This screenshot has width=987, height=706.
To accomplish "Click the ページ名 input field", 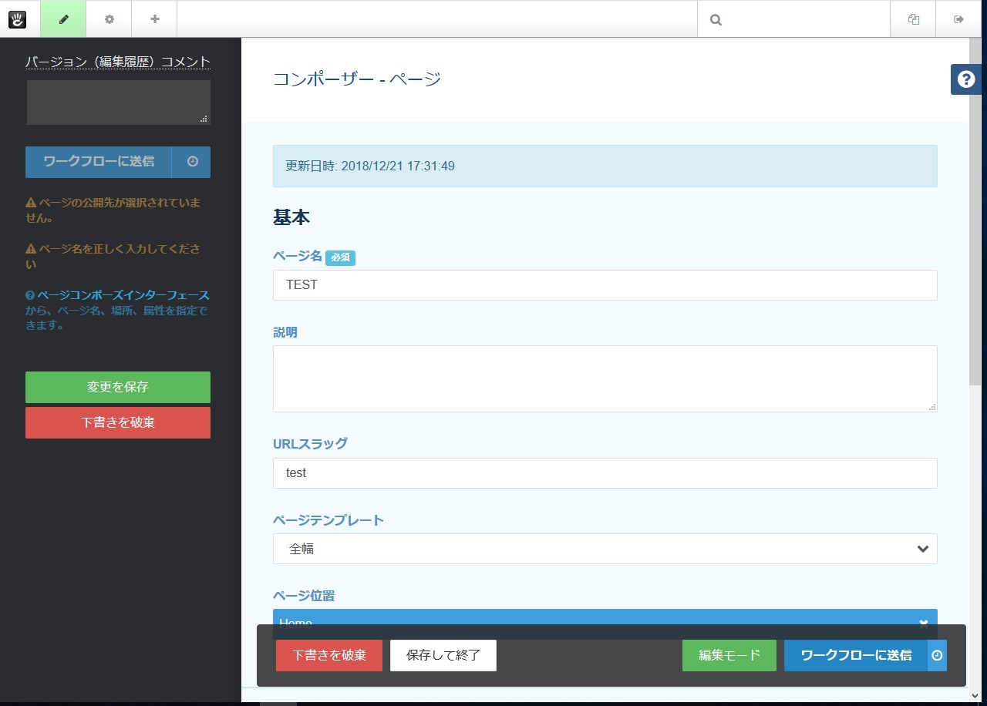I will (x=605, y=285).
